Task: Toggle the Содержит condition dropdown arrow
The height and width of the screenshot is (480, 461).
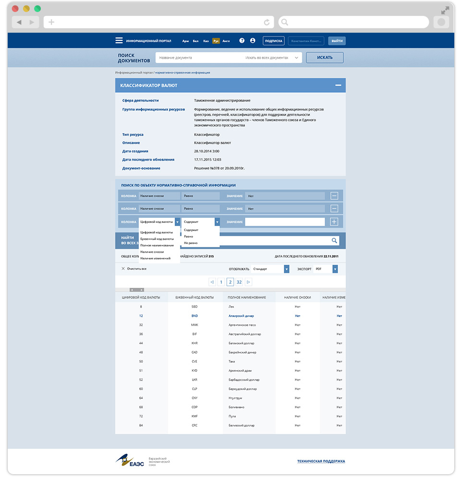Action: [x=217, y=222]
